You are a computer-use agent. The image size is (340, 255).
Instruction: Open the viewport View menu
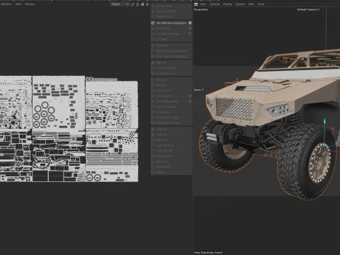coord(203,4)
